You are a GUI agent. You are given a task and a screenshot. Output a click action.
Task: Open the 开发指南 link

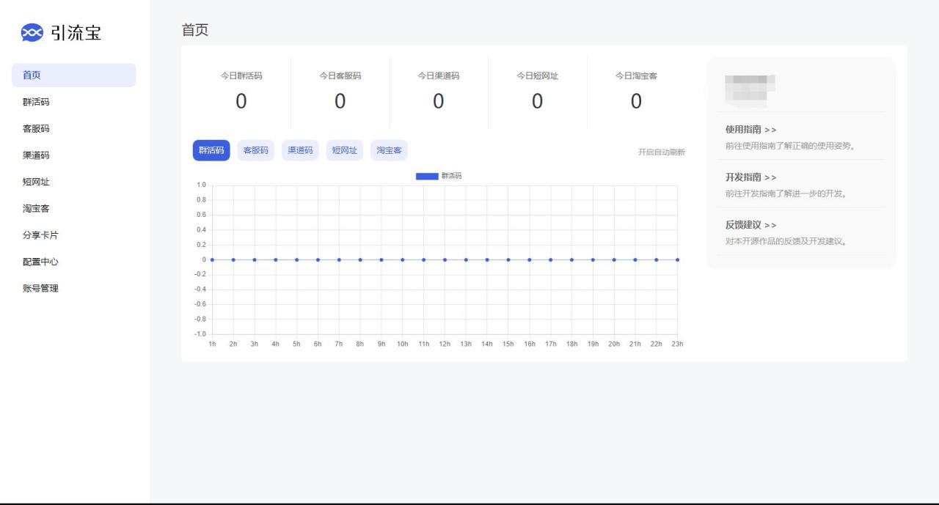point(750,177)
